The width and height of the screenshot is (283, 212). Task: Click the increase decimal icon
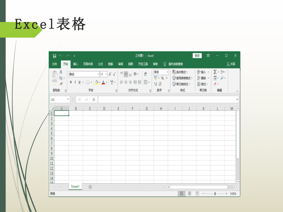coord(156,84)
